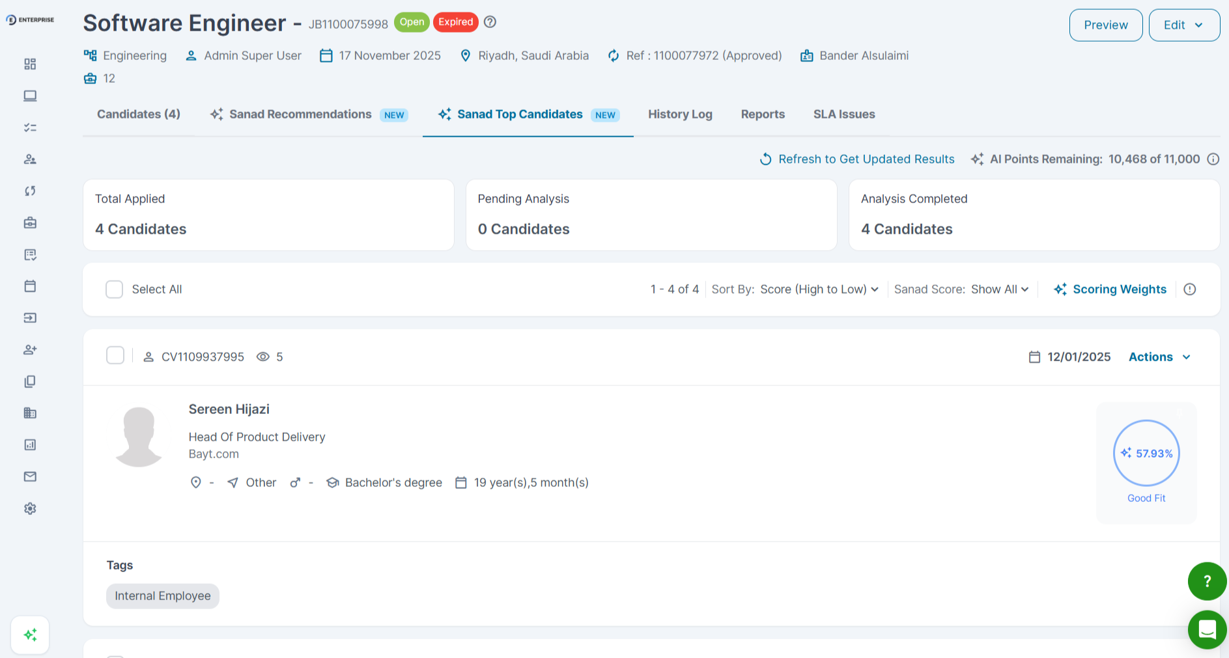Check the Select All checkbox
1229x658 pixels.
115,290
